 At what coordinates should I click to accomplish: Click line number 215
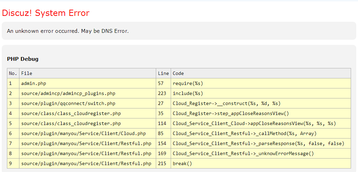(163, 164)
